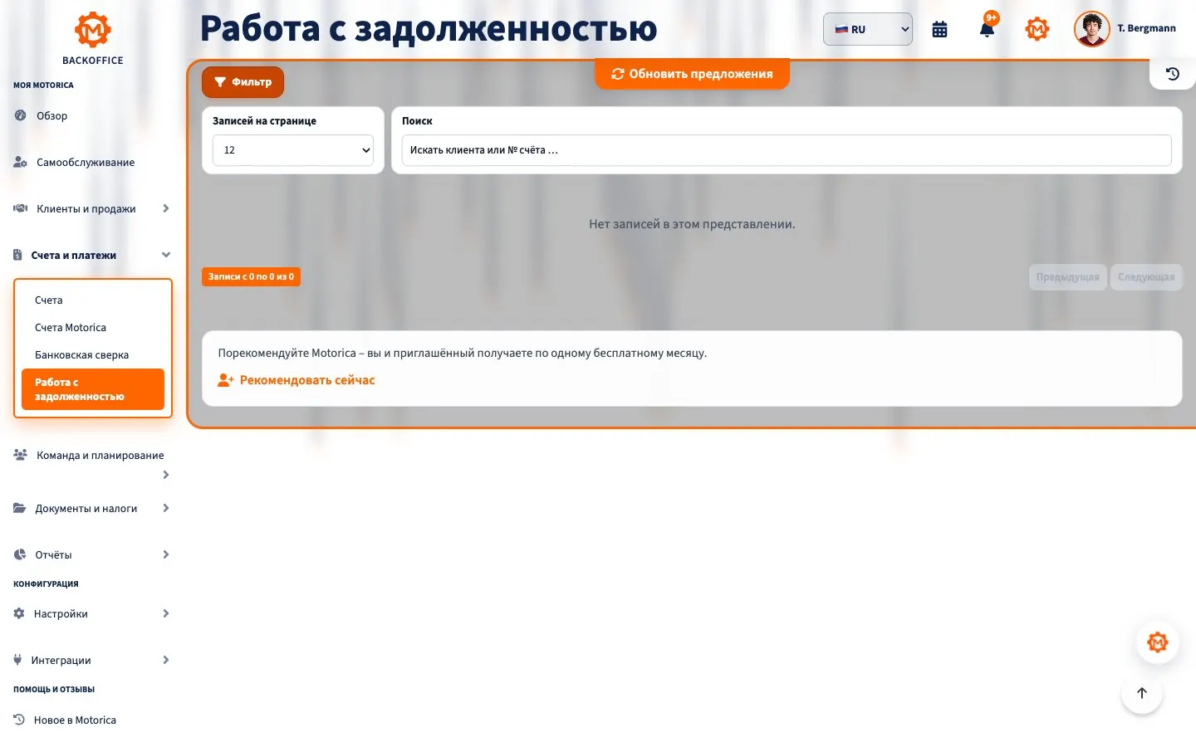Click the Записи с 0 по 0 из 0 badge
This screenshot has width=1196, height=747.
coord(251,276)
